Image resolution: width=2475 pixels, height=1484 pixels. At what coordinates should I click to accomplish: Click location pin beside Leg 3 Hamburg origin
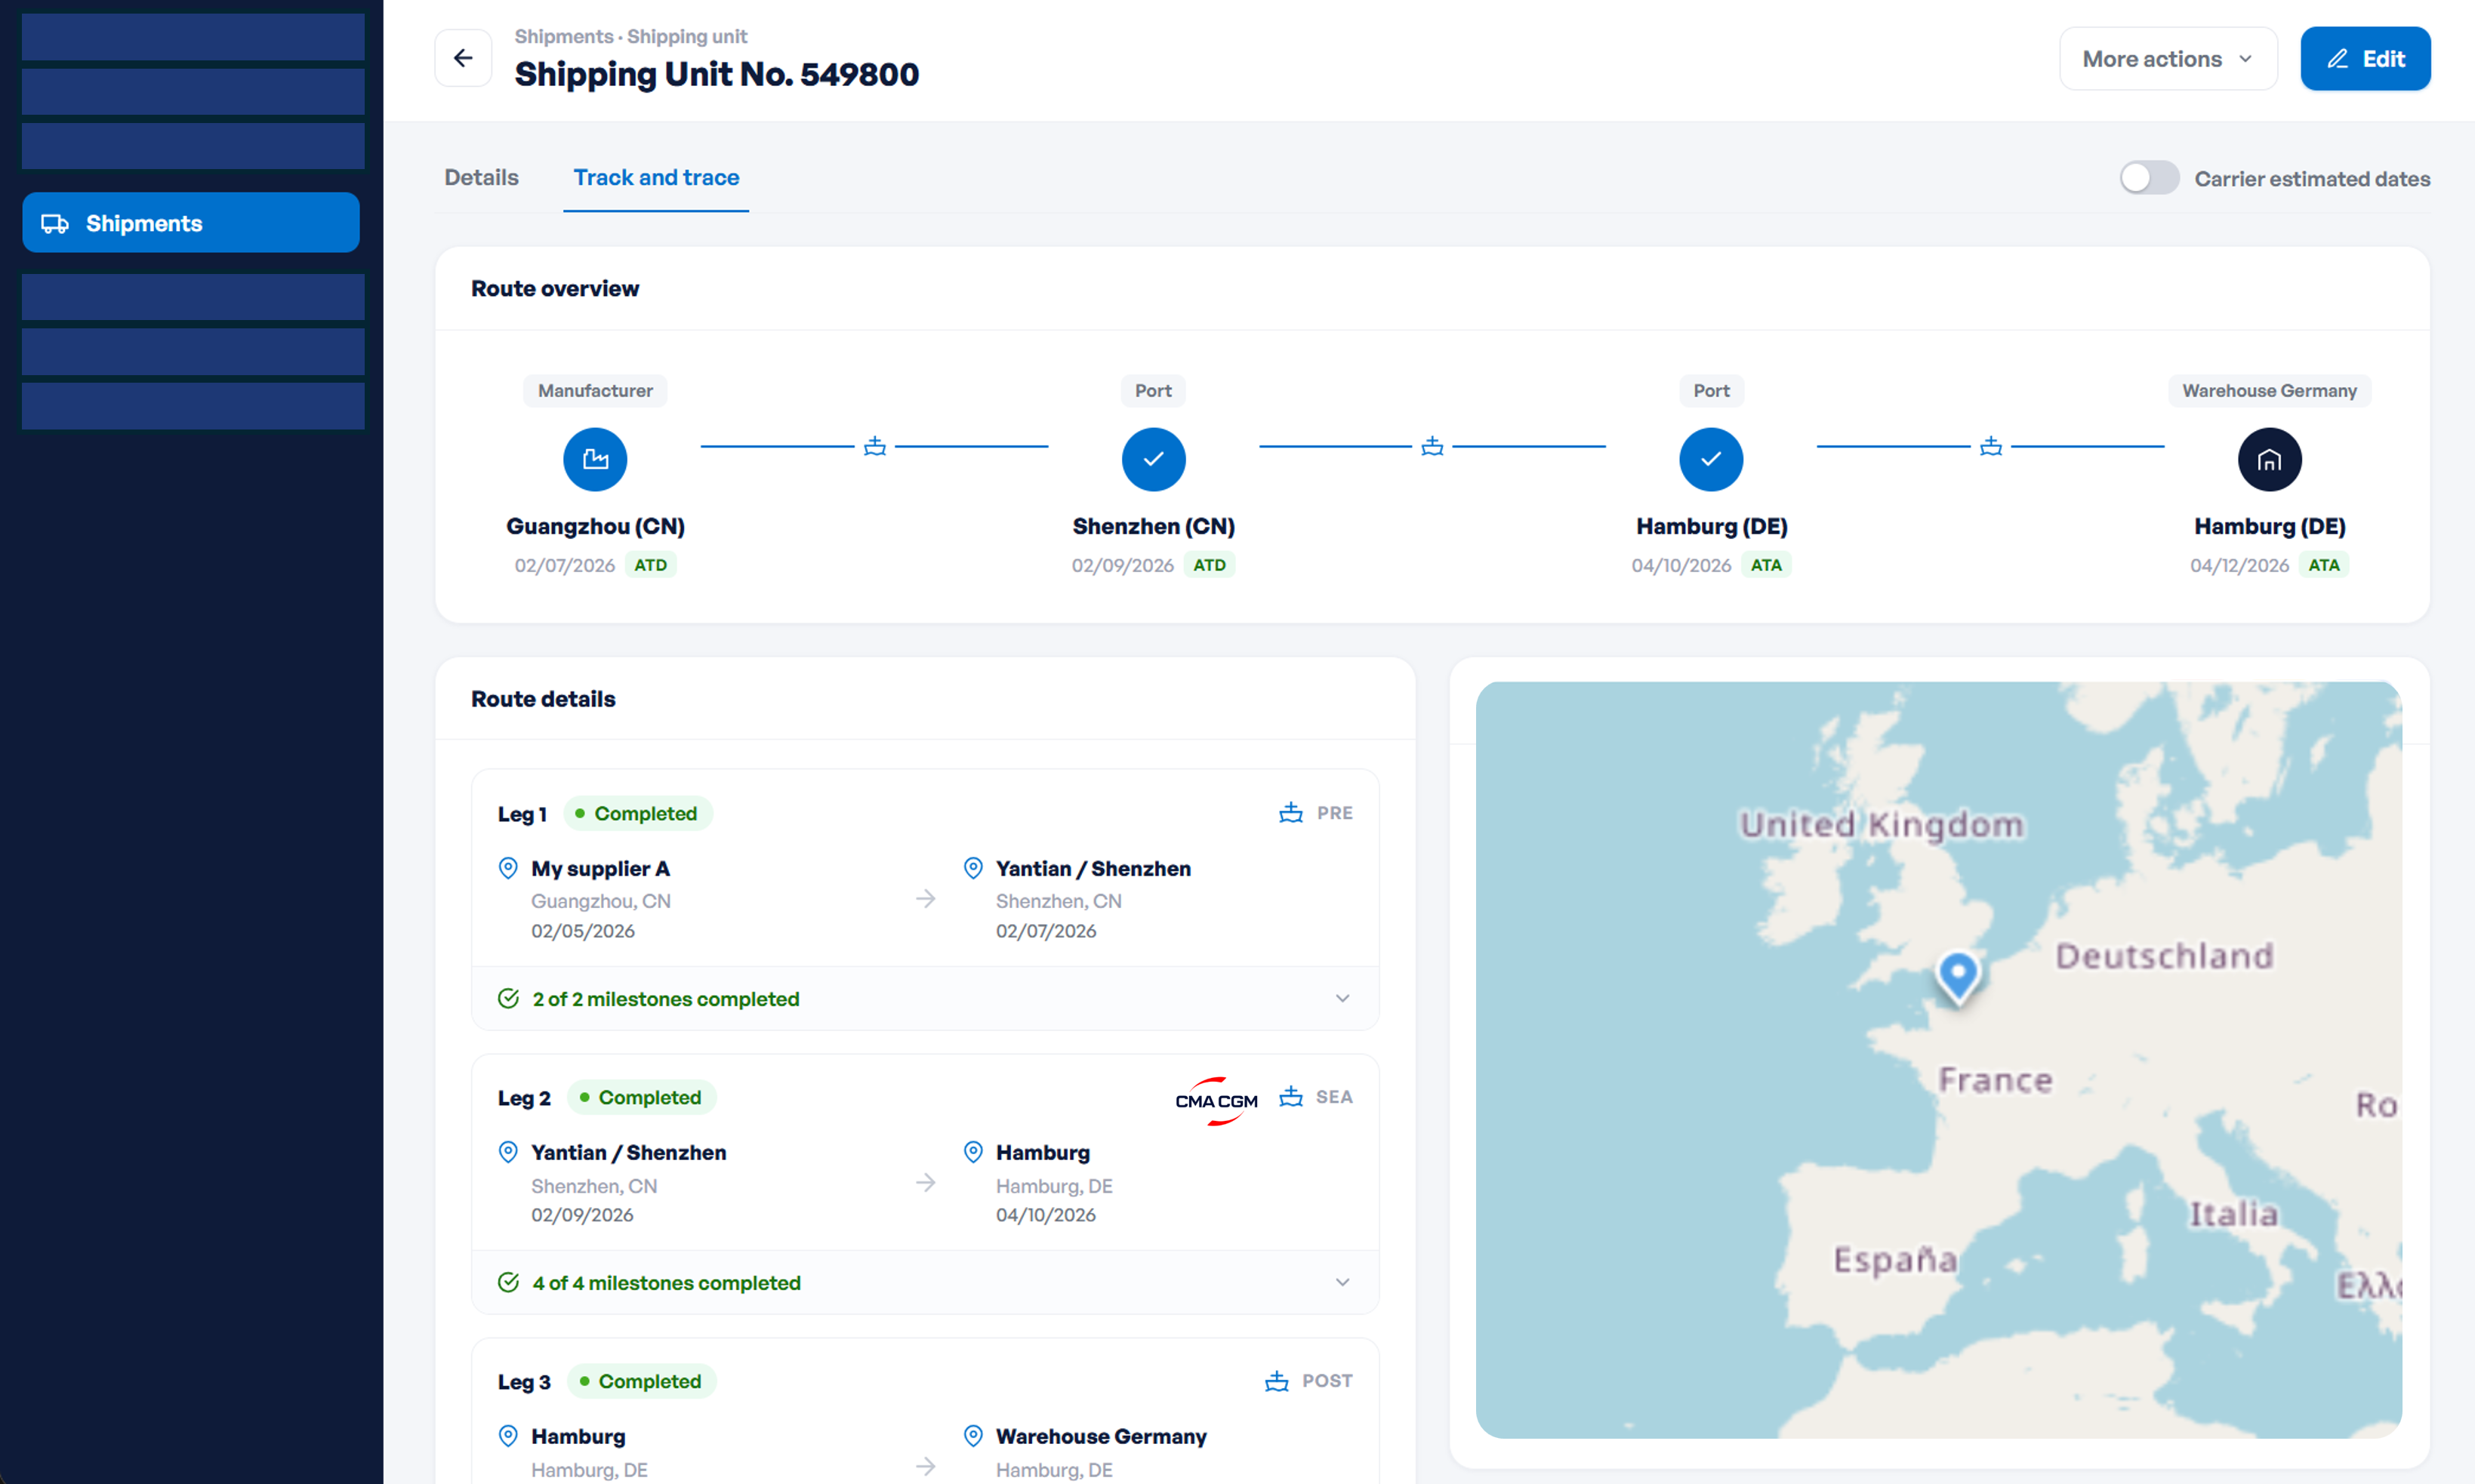[x=508, y=1436]
